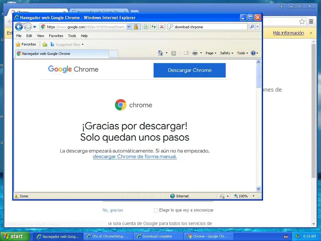This screenshot has height=241, width=321.
Task: Click the Favorites star button
Action: pos(26,44)
